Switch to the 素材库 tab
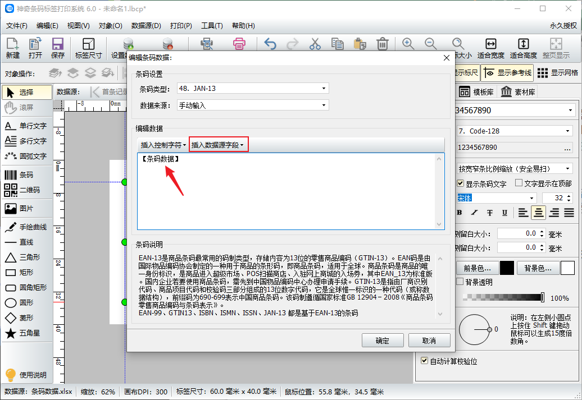 coord(518,92)
